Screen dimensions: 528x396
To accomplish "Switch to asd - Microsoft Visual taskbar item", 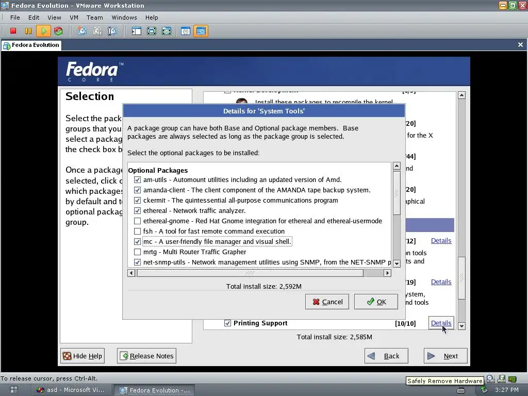I will coord(71,390).
